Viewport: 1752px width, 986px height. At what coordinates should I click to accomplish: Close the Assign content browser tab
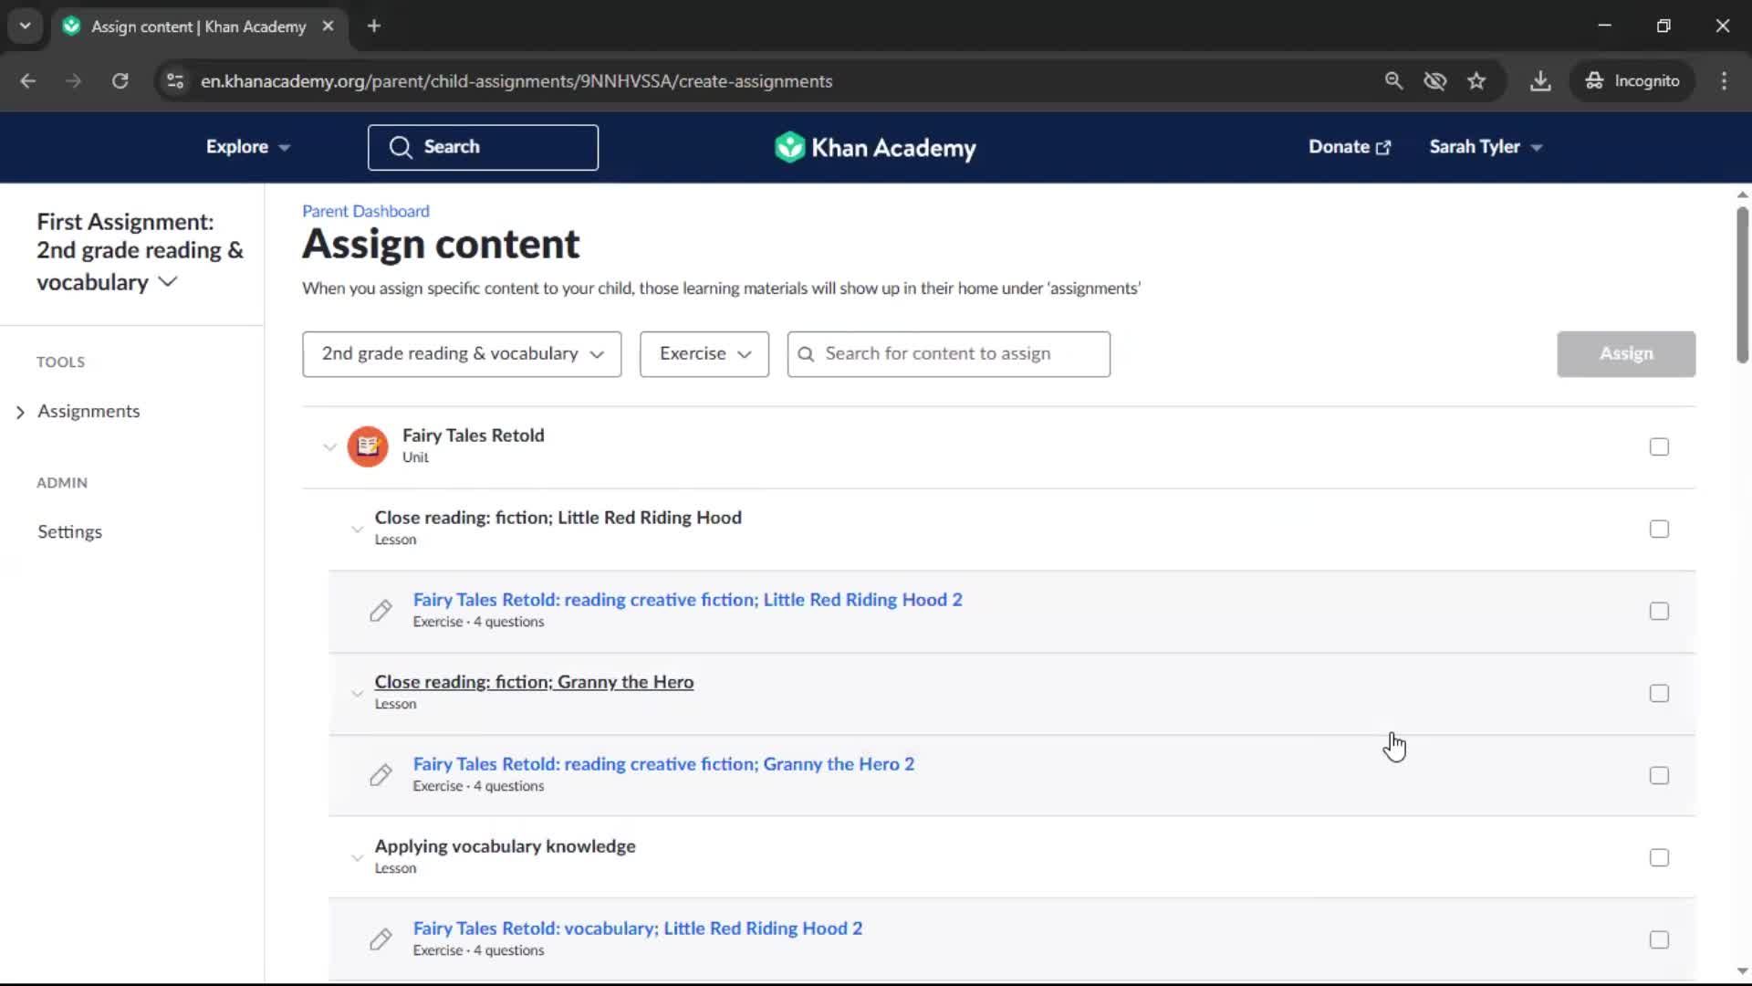(328, 26)
